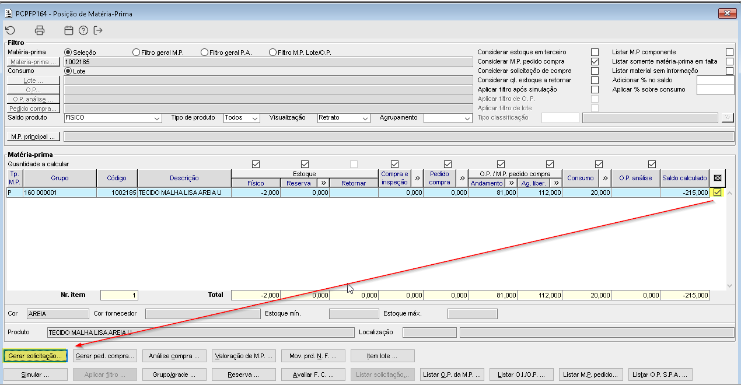Click Valoração de M.P. button
The width and height of the screenshot is (741, 385).
coord(244,356)
